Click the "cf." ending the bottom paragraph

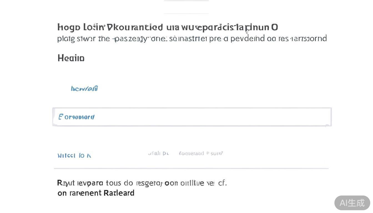[223, 183]
